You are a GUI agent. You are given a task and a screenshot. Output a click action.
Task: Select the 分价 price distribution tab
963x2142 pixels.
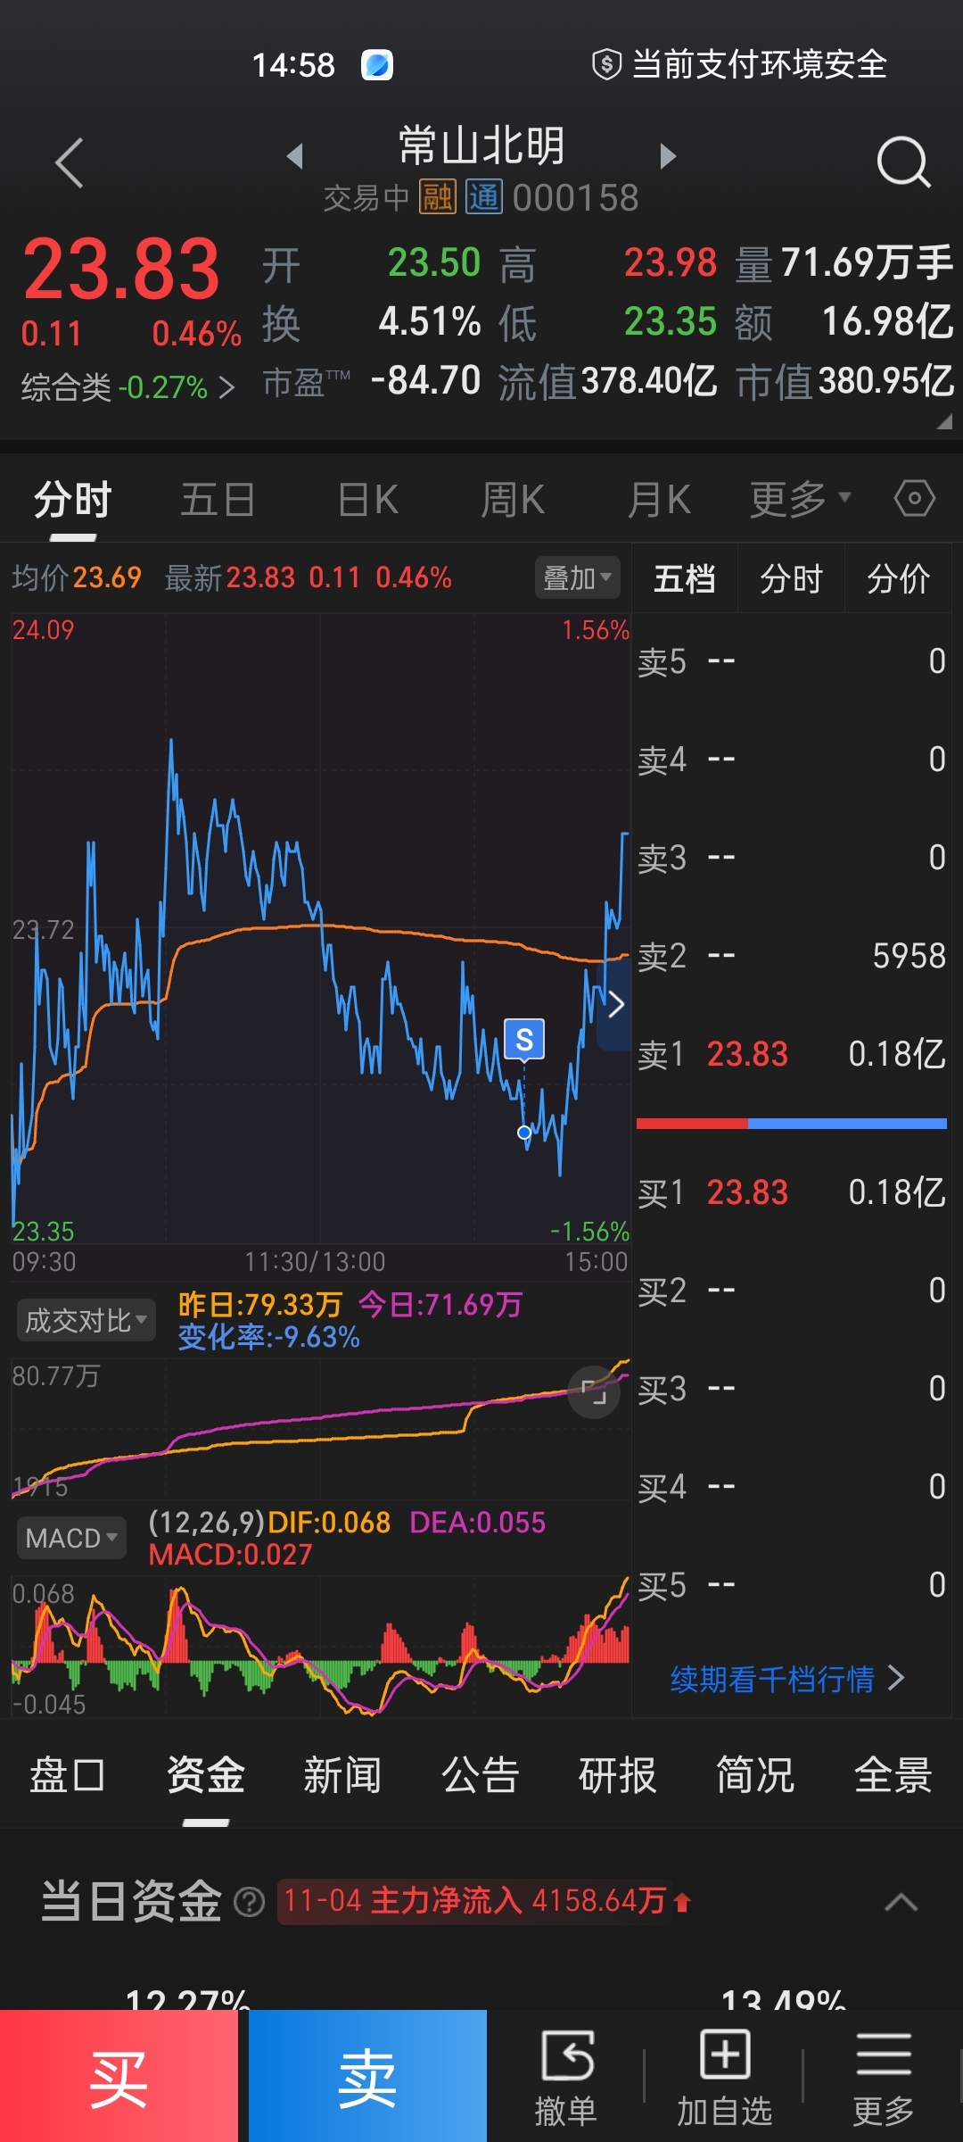pos(898,579)
